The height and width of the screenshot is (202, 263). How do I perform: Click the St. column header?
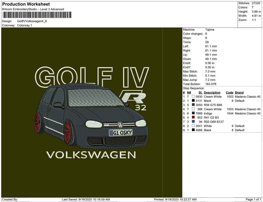200,93
